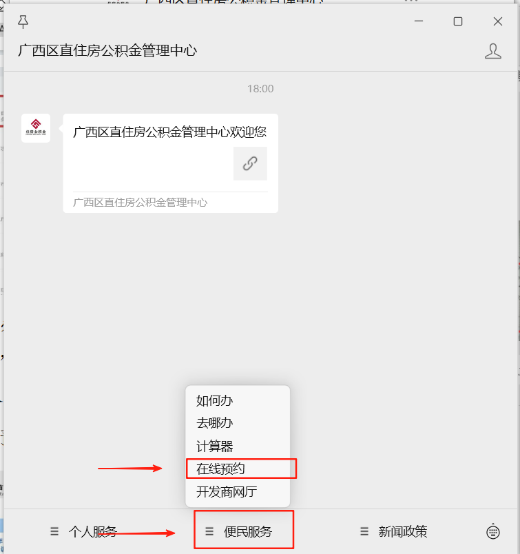Screen dimensions: 520x554
Task: Minimize the chat window
Action: pyautogui.click(x=419, y=21)
